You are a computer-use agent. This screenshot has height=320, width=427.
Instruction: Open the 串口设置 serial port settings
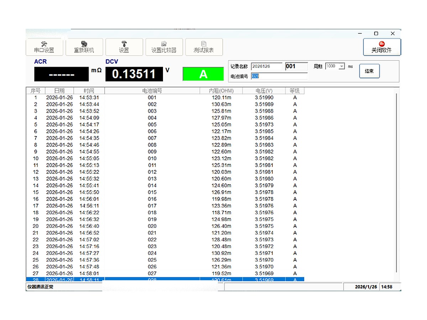(44, 47)
